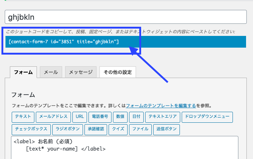Insert a テキストエリア tag

click(163, 117)
